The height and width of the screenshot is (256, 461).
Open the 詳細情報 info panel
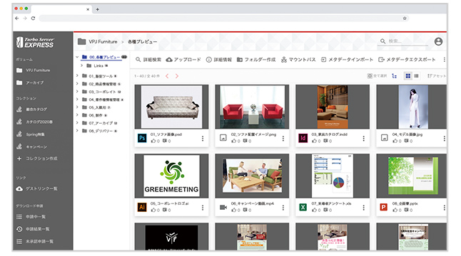coord(219,60)
